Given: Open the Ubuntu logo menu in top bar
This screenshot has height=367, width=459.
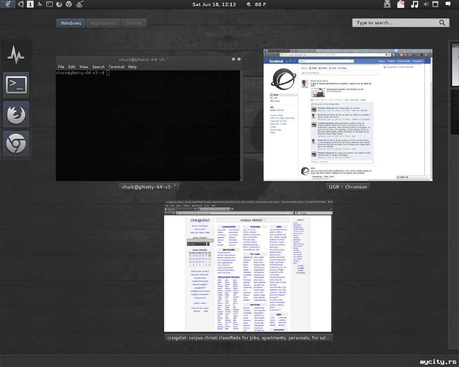Looking at the screenshot, I should [x=20, y=4].
